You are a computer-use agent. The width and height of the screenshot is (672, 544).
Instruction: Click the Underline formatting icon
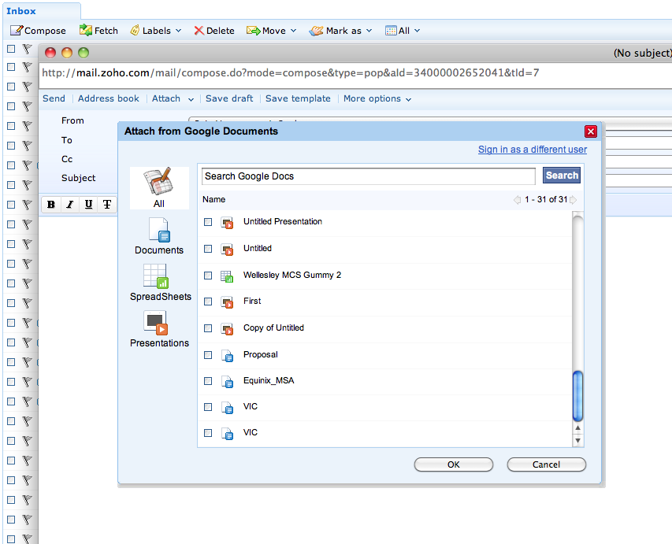click(88, 205)
